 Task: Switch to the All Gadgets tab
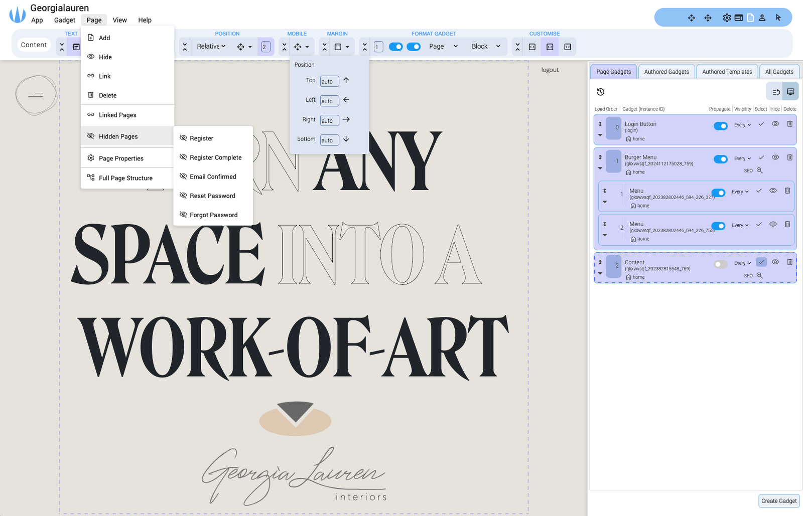click(779, 72)
